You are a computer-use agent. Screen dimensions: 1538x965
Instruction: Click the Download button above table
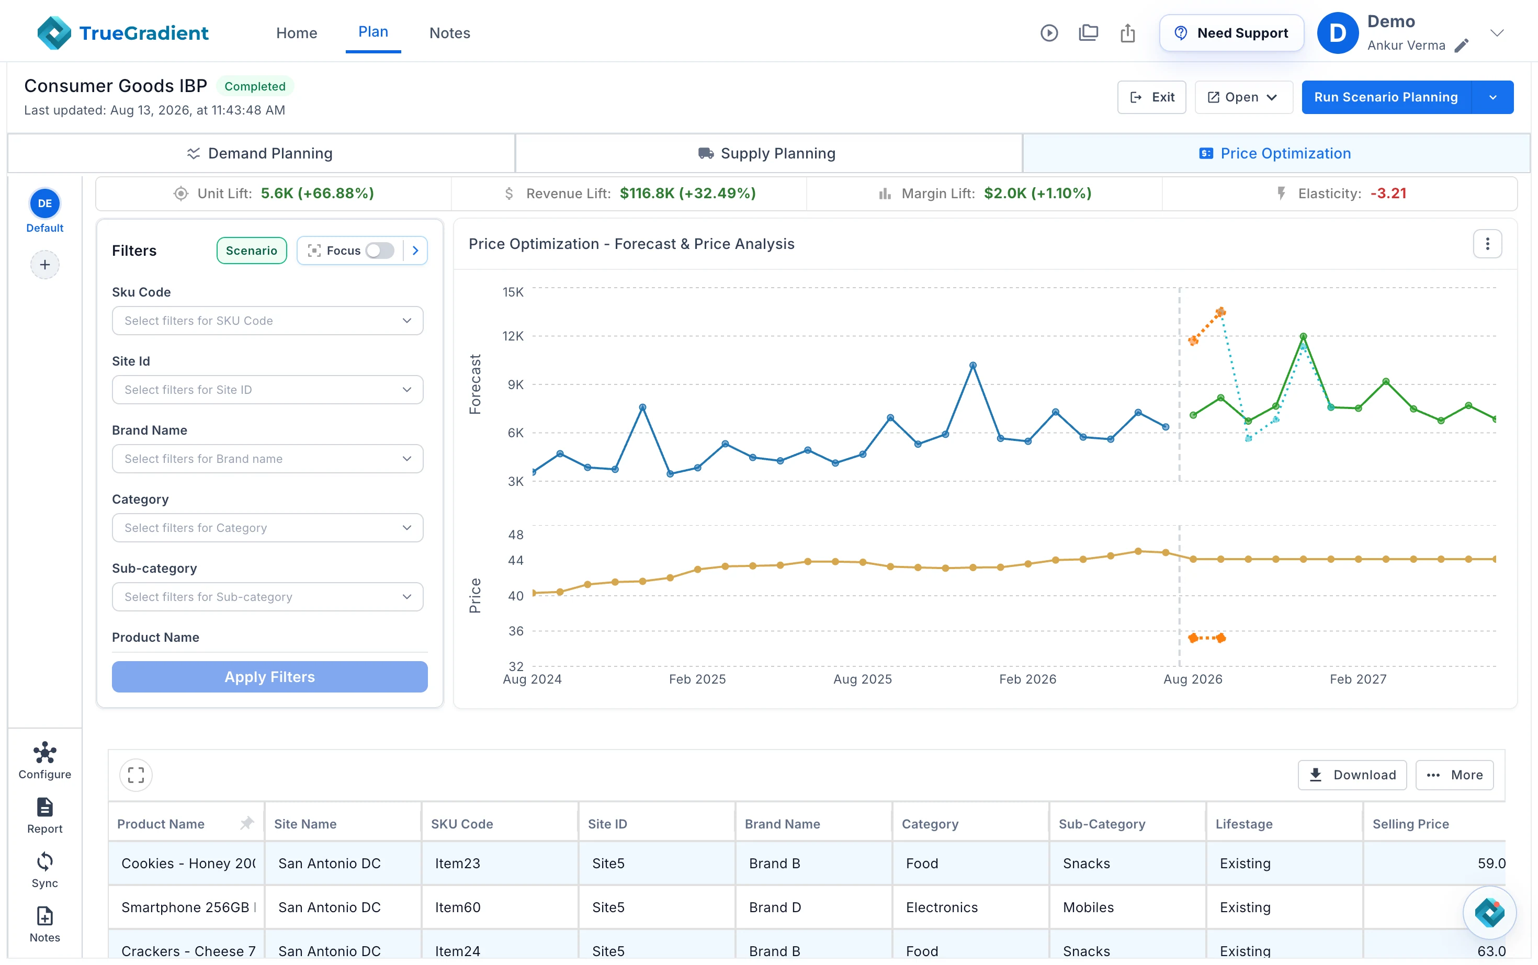pyautogui.click(x=1352, y=775)
